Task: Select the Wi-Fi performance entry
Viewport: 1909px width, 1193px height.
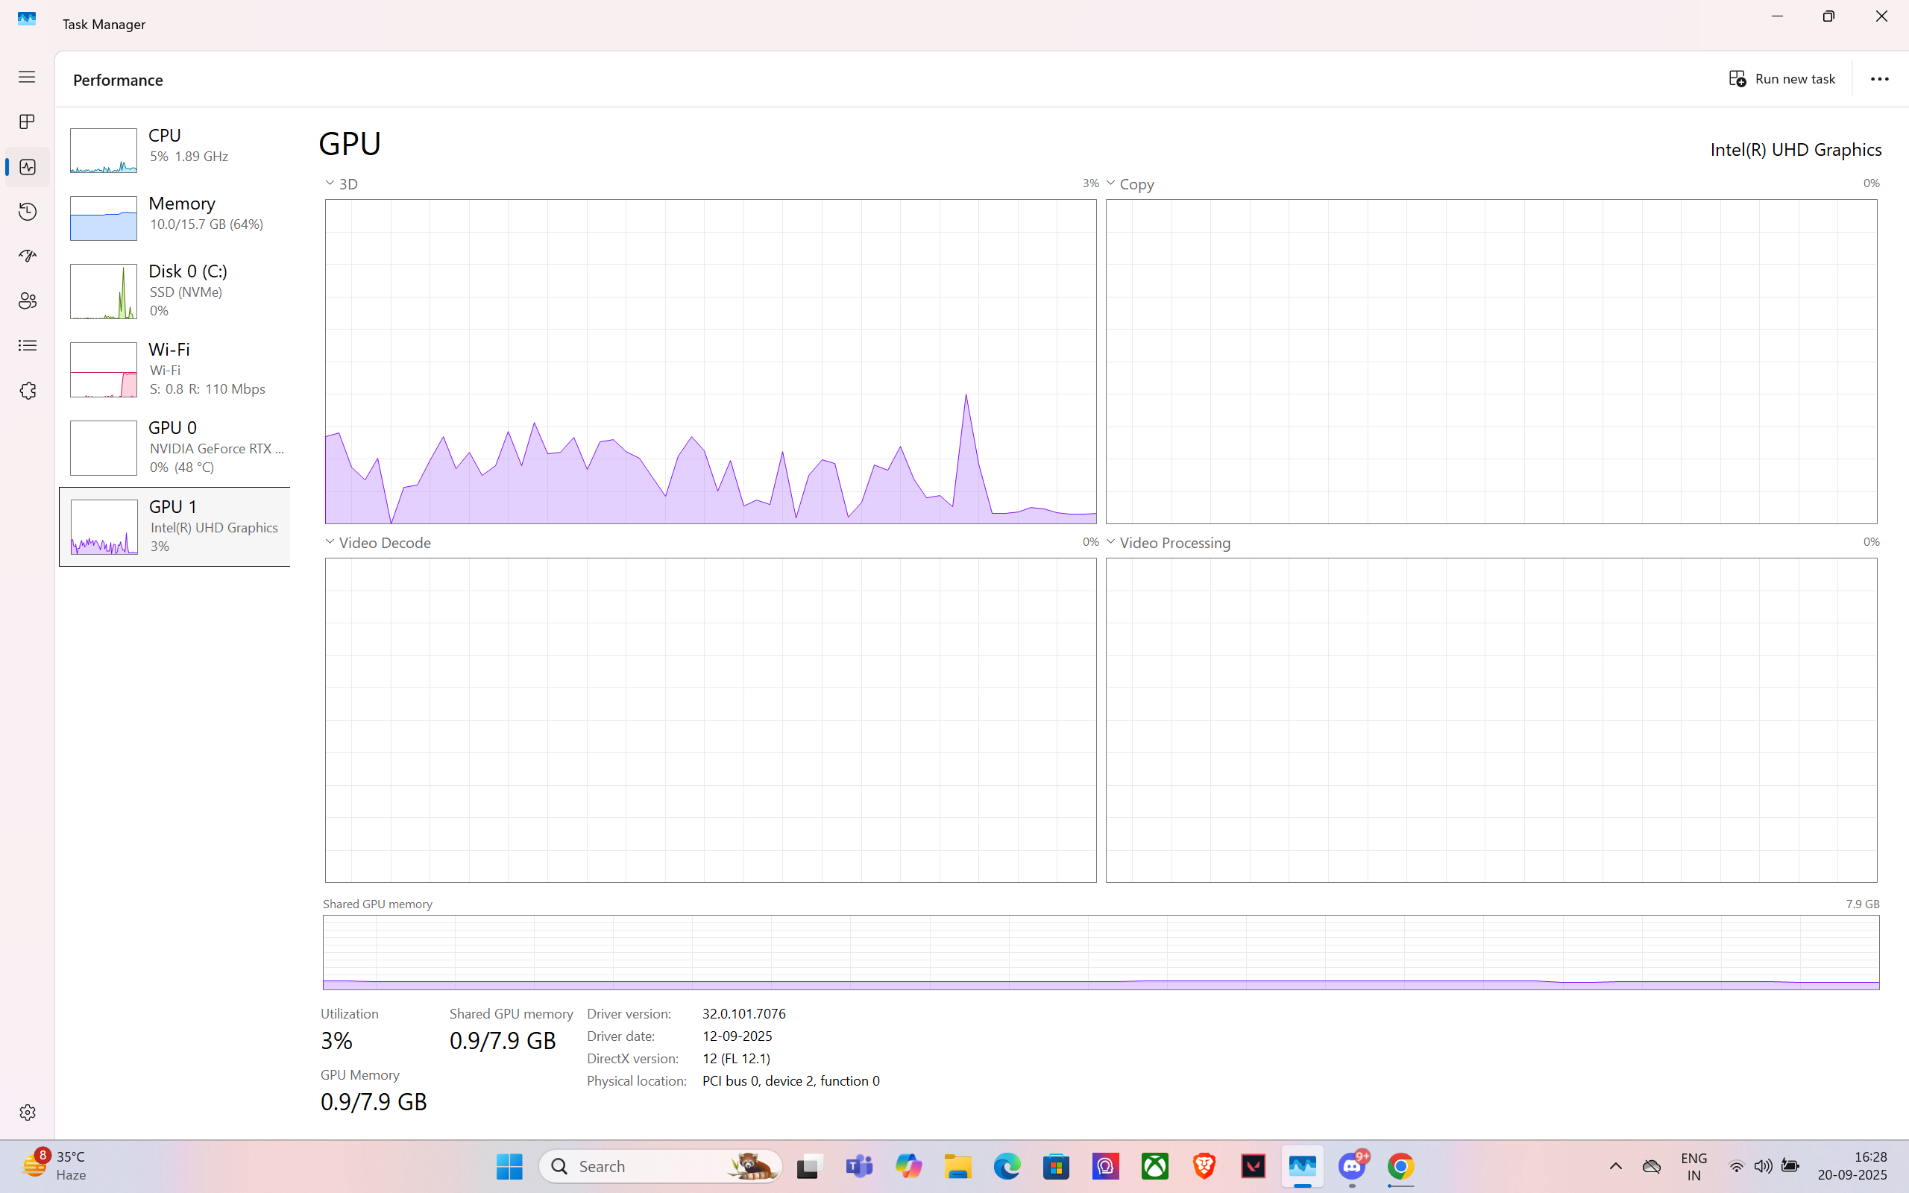Action: [175, 369]
